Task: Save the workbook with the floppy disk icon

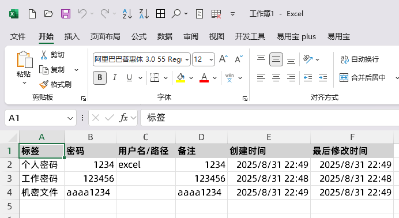Action: pos(66,14)
